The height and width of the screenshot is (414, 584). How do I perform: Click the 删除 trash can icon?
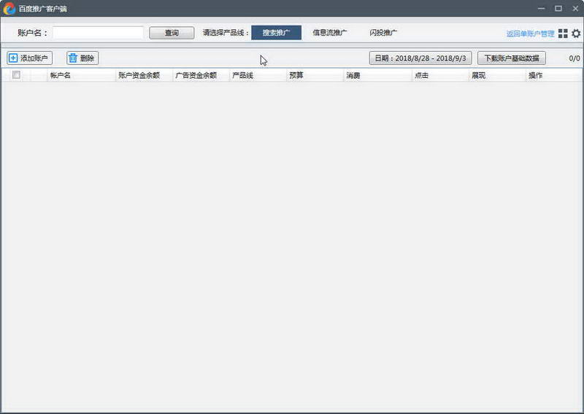[73, 58]
